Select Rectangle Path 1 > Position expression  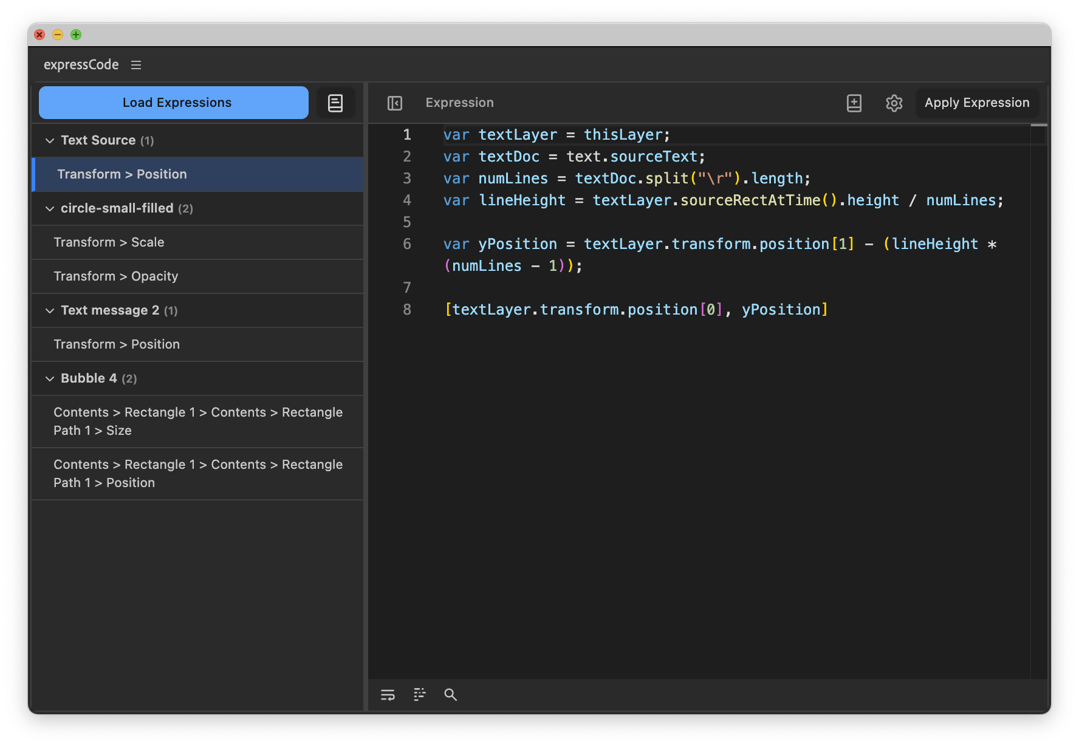[x=197, y=474]
